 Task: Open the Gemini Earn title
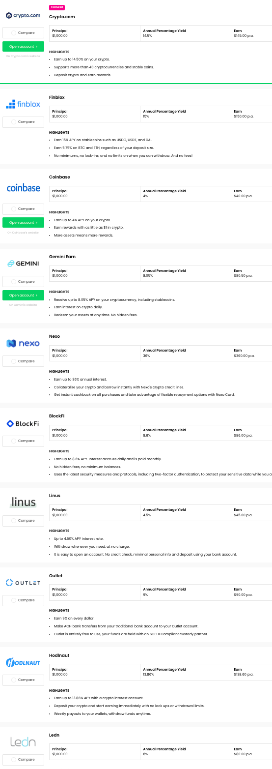pos(62,257)
